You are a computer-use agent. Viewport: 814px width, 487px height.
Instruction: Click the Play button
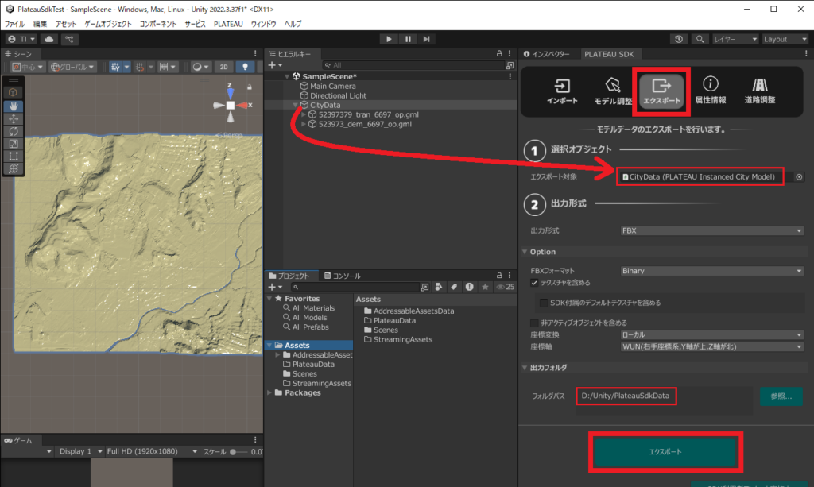[388, 39]
